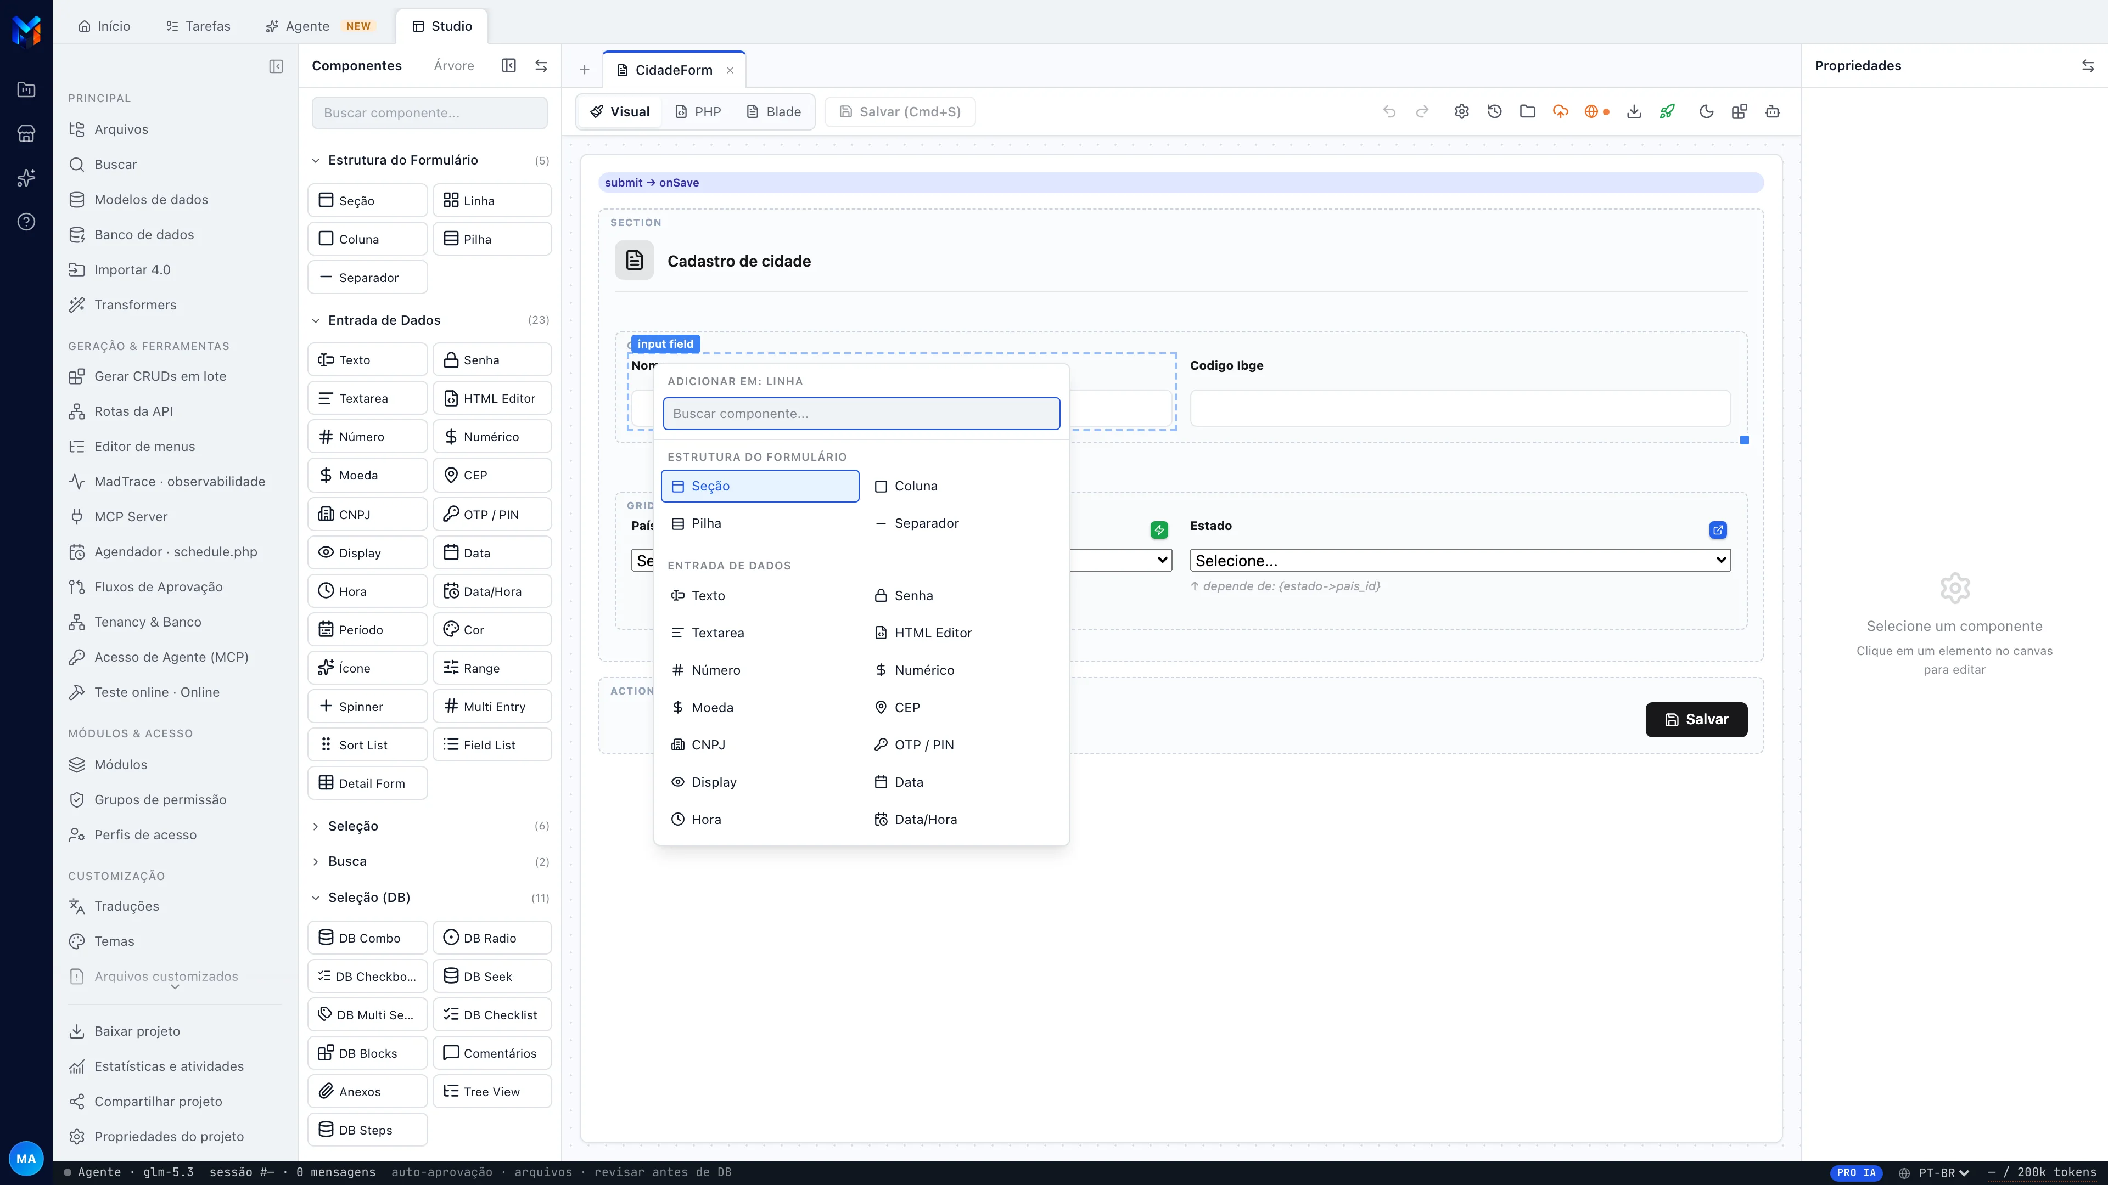Image resolution: width=2108 pixels, height=1185 pixels.
Task: Click the undo arrow in the toolbar
Action: [1389, 112]
